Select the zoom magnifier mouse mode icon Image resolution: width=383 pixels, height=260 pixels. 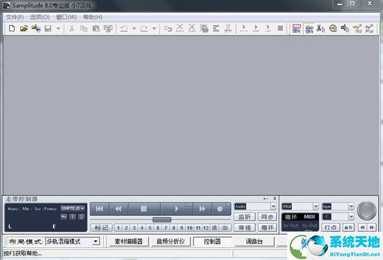pos(333,29)
